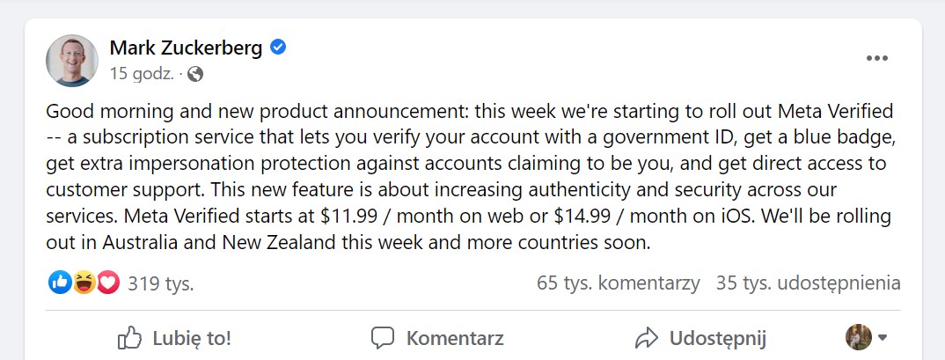Viewport: 945px width, 360px height.
Task: Open Mark Zuckerberg's profile via name link
Action: pyautogui.click(x=186, y=48)
